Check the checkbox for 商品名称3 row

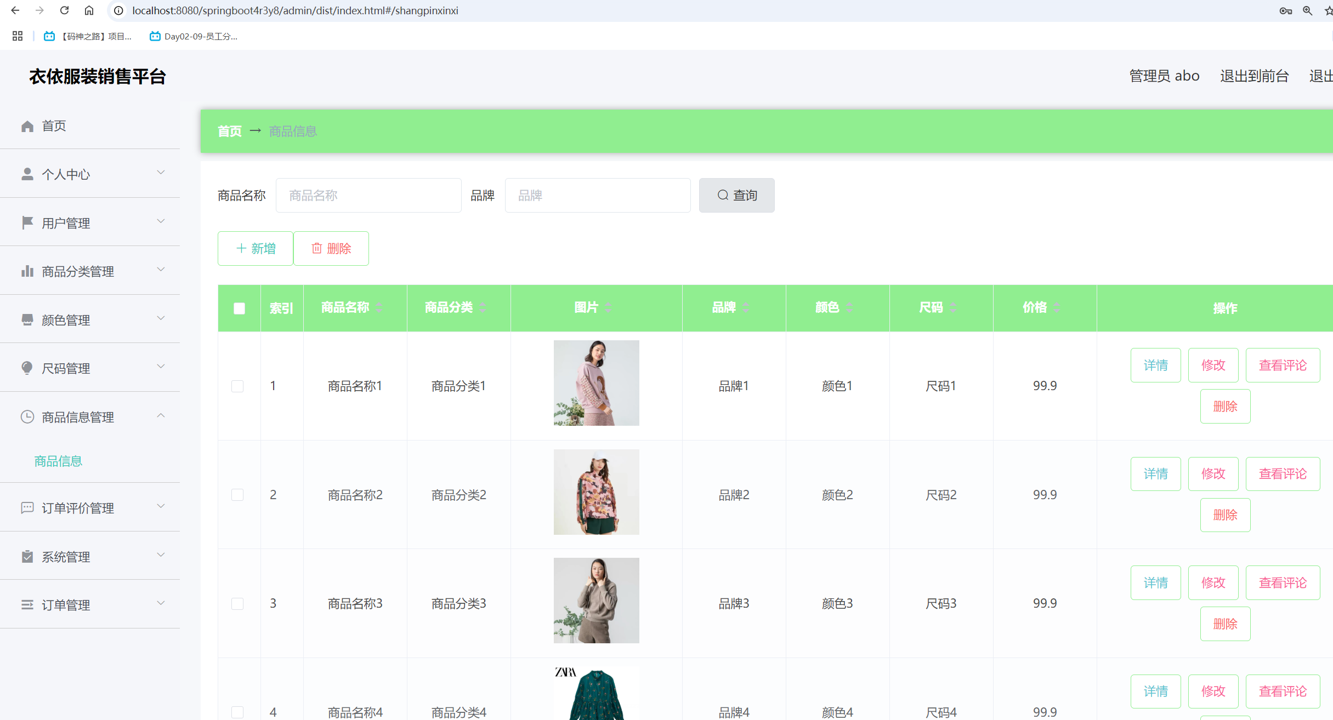click(237, 603)
